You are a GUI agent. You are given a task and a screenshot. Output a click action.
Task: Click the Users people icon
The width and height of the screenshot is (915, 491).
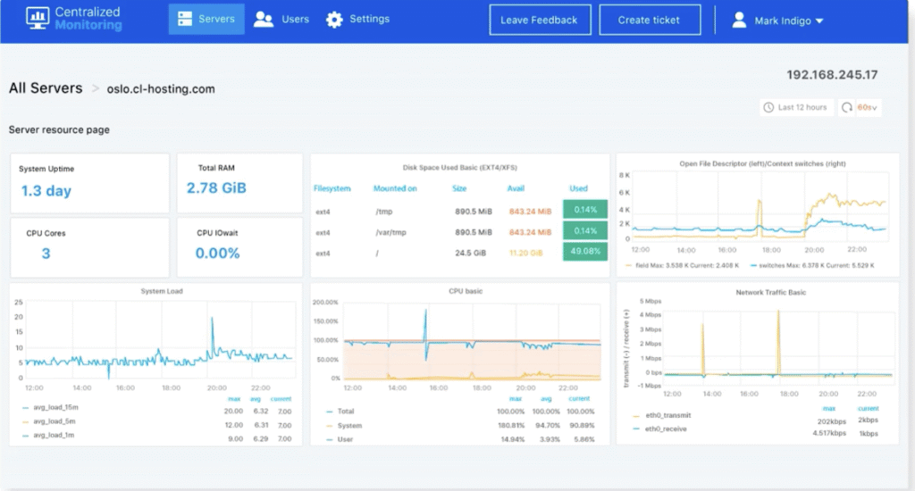(263, 20)
